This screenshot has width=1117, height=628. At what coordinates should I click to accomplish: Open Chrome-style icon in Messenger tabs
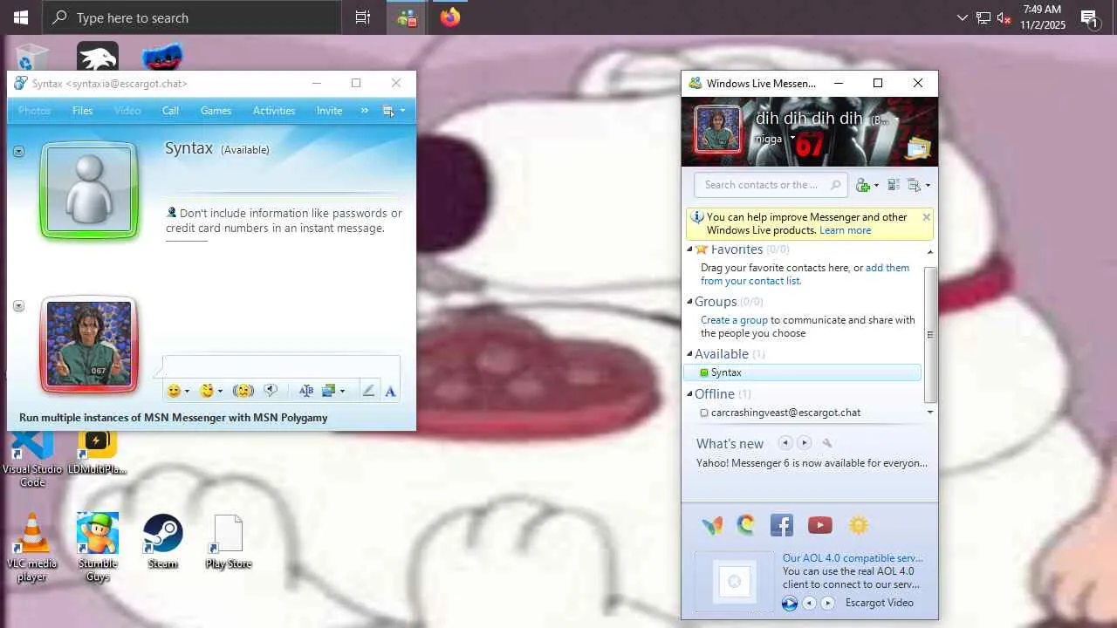[745, 525]
